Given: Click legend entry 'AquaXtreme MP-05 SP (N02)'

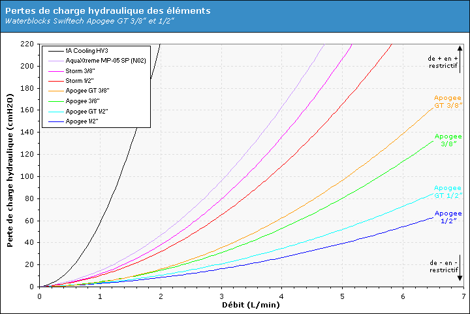Looking at the screenshot, I should 106,61.
